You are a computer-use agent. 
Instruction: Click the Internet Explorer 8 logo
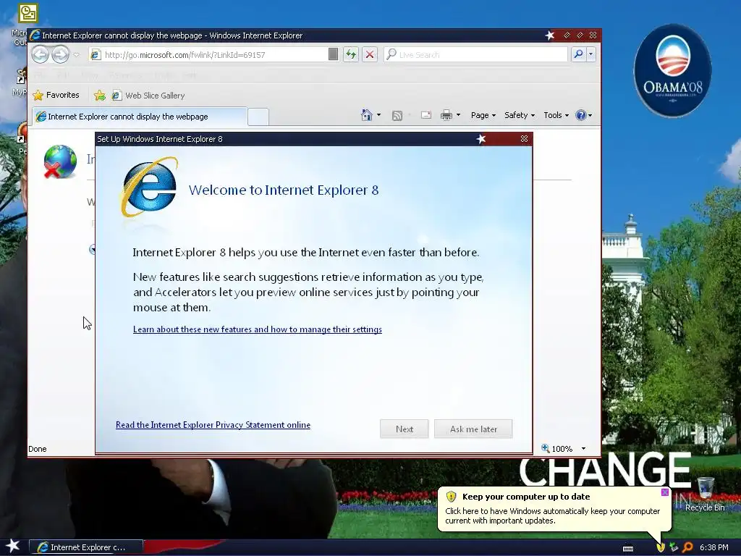[x=149, y=188]
